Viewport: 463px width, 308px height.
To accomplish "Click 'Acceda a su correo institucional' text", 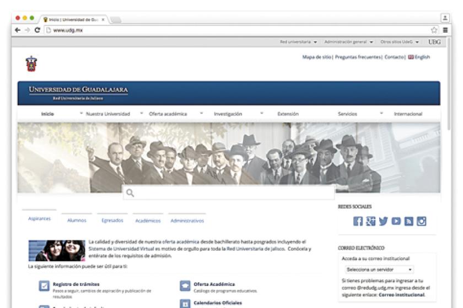I will point(375,258).
